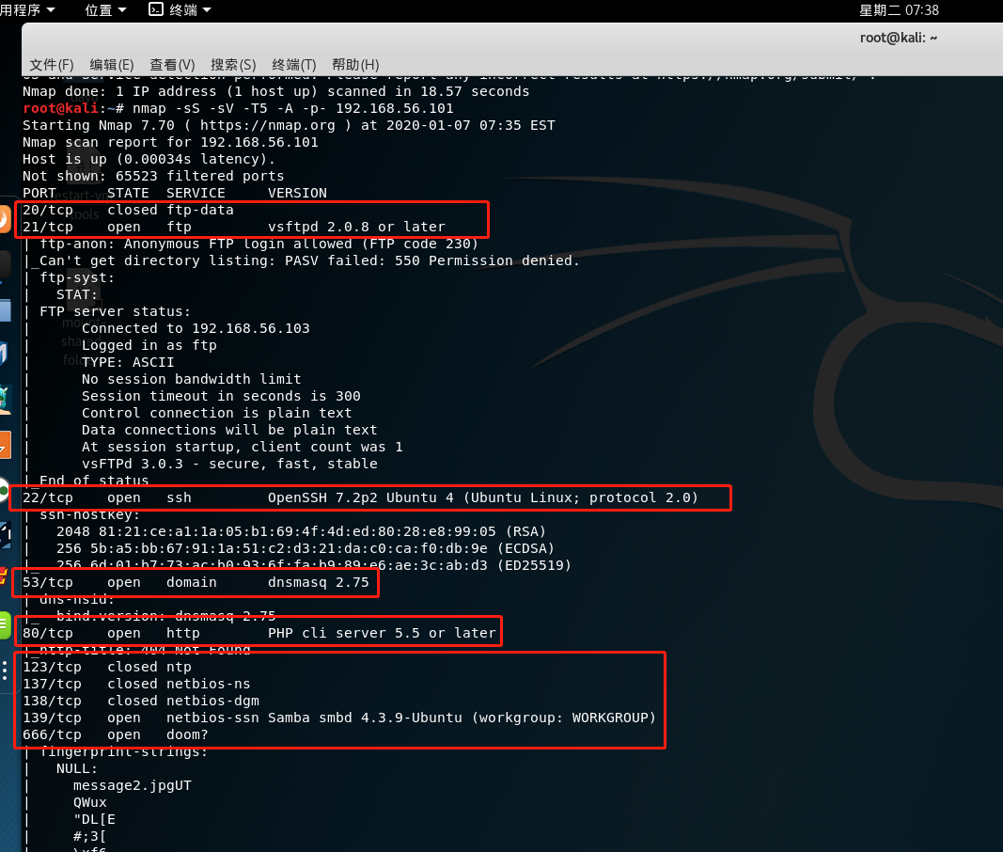The image size is (1003, 852).
Task: Click the 'QWux' fingerprint string
Action: (x=90, y=802)
